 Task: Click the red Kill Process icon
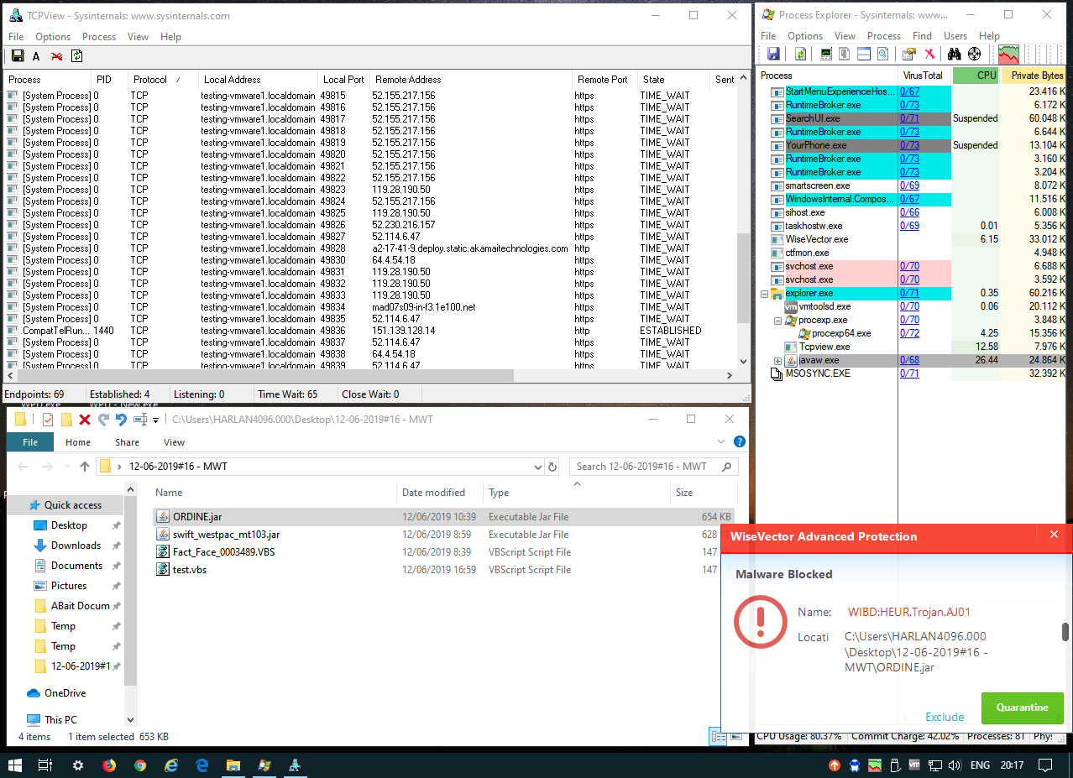pyautogui.click(x=929, y=54)
